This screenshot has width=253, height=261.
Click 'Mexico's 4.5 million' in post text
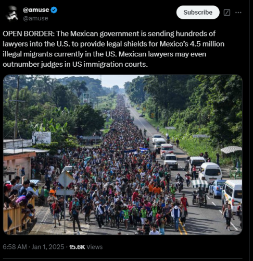pyautogui.click(x=192, y=44)
